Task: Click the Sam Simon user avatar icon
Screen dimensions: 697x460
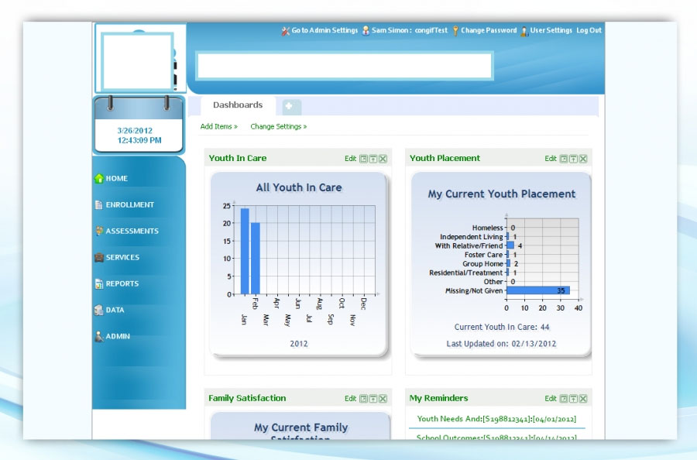Action: pyautogui.click(x=366, y=31)
